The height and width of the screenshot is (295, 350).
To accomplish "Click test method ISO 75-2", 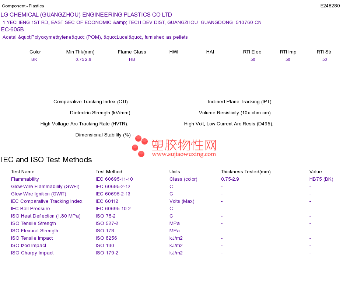I will (106, 216).
